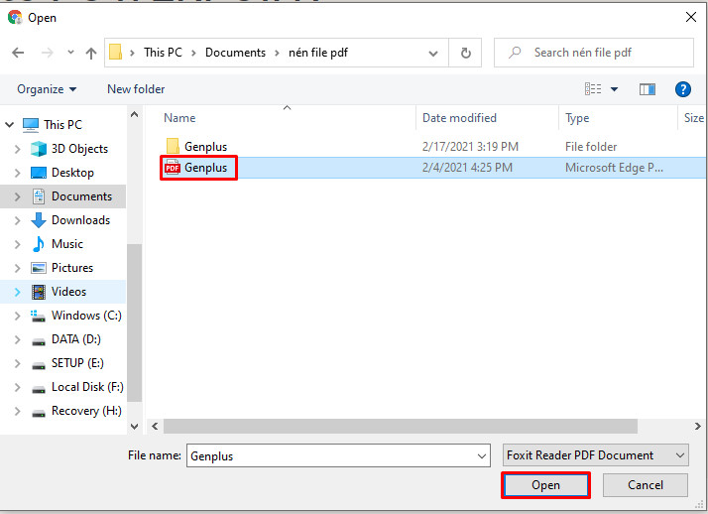Open Downloads in sidebar
The width and height of the screenshot is (708, 514).
click(x=81, y=220)
